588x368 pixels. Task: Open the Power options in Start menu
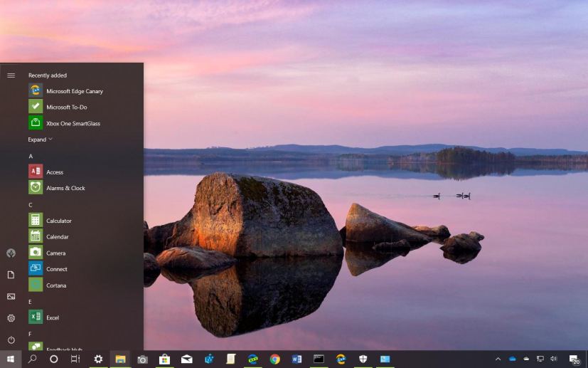pyautogui.click(x=11, y=340)
